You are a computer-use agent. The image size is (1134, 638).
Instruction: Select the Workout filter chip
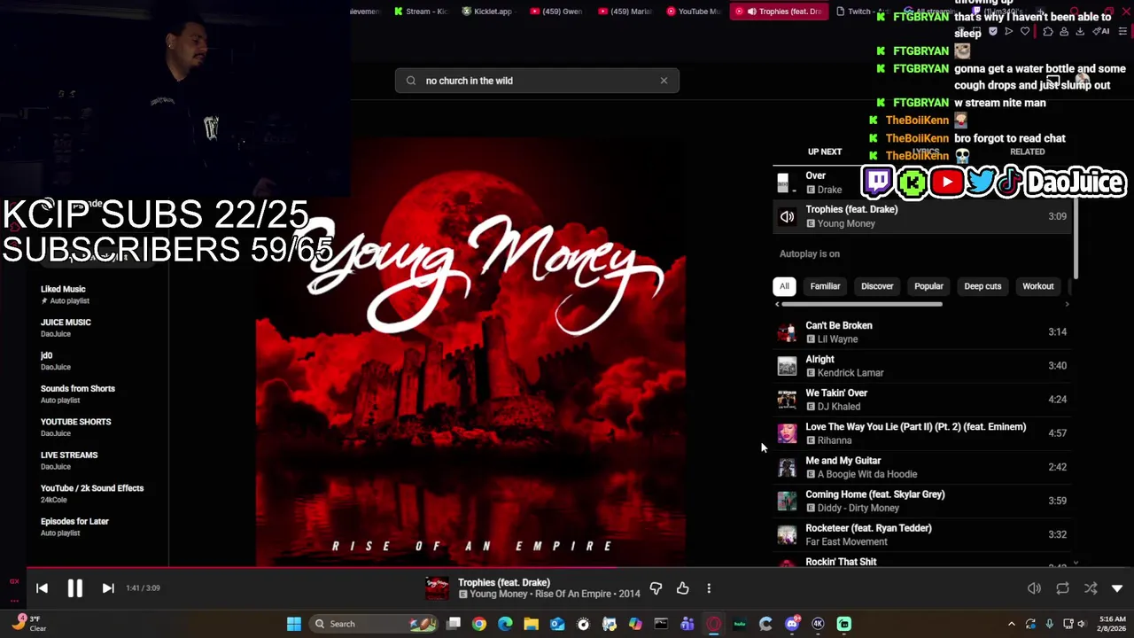[1038, 286]
